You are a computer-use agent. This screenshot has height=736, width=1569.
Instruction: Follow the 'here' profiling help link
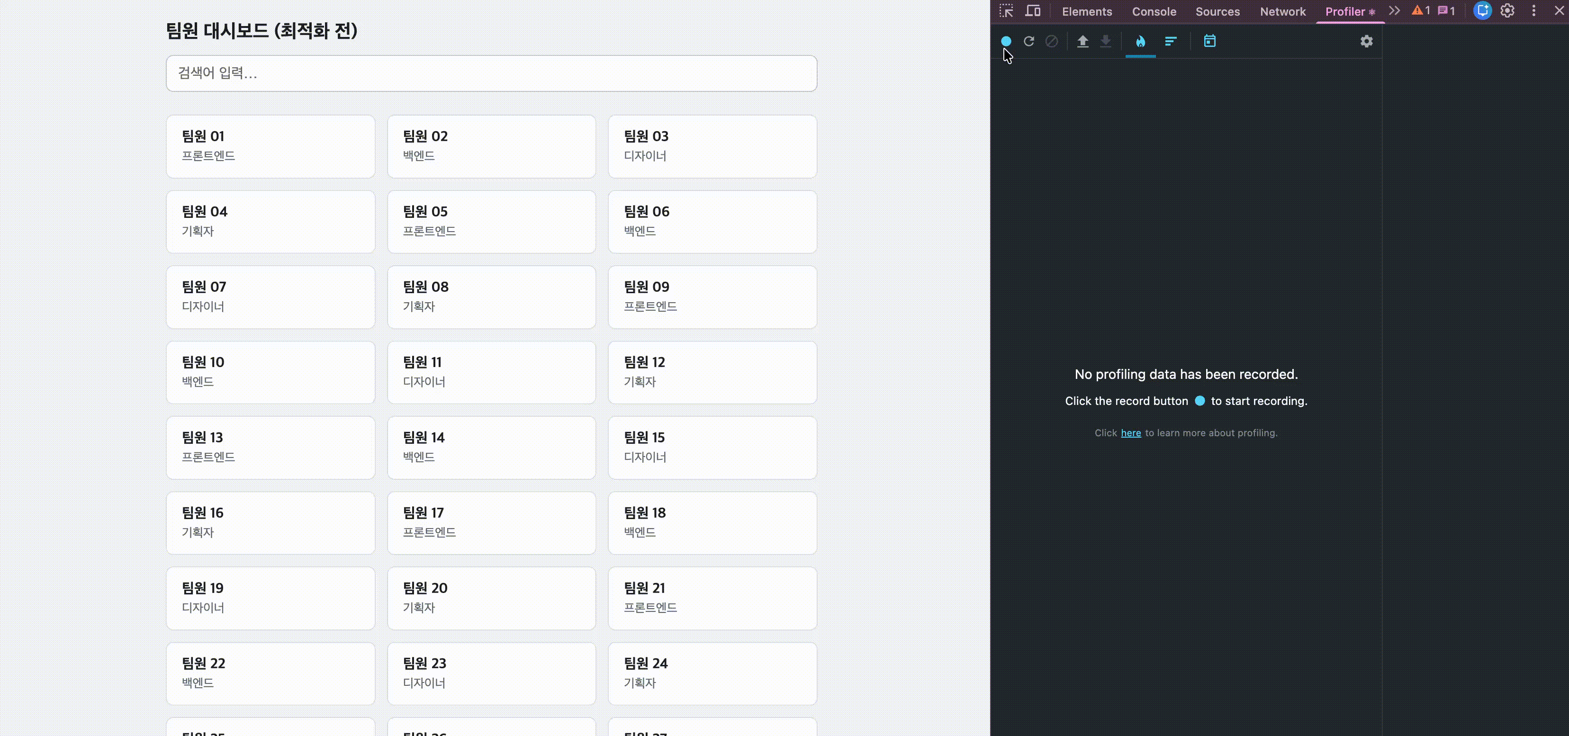coord(1131,433)
